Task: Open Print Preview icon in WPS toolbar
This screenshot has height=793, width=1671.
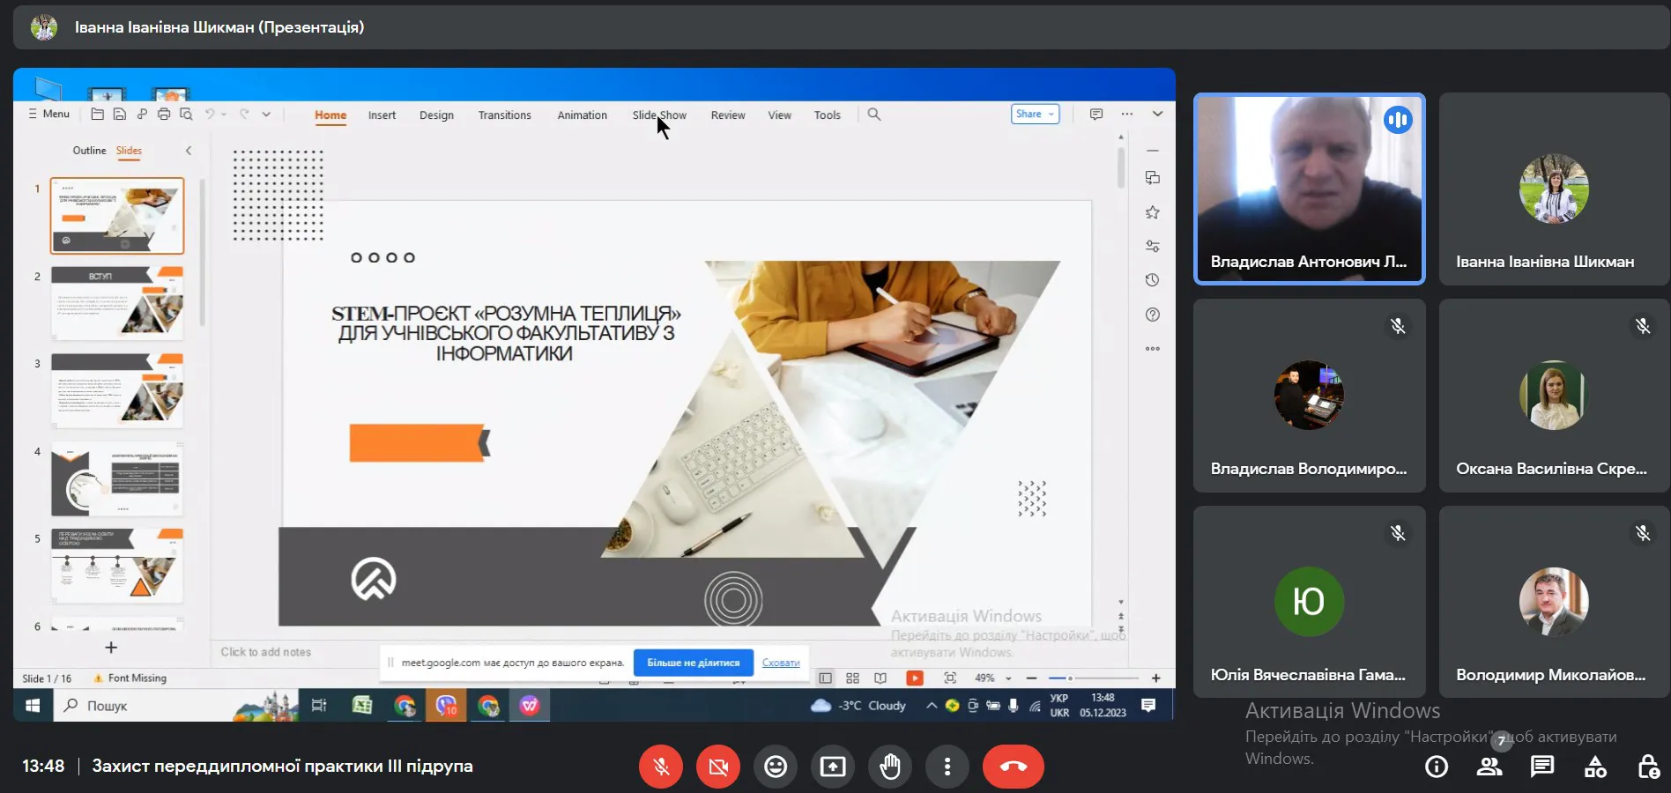Action: click(x=185, y=114)
